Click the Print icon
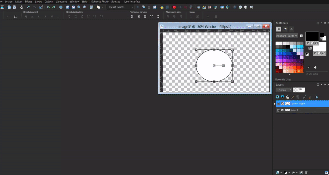 click(21, 7)
